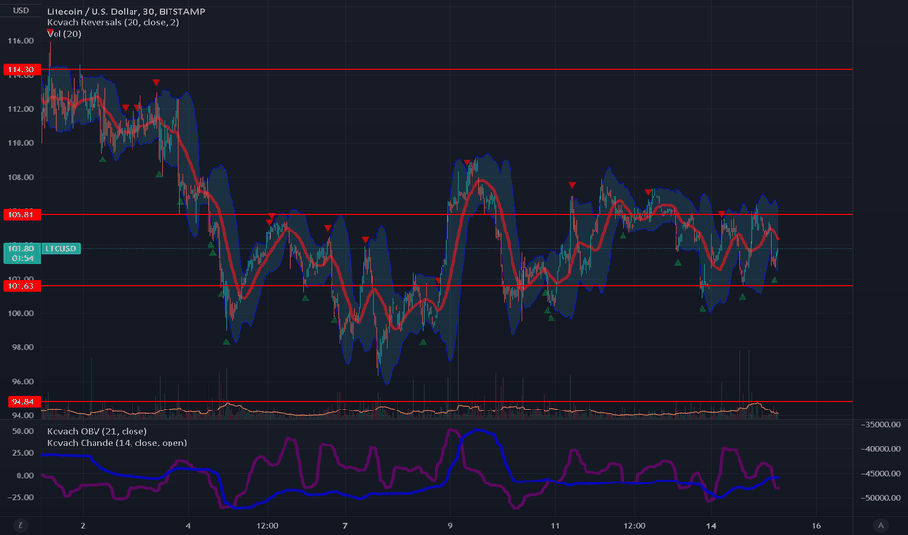Image resolution: width=908 pixels, height=535 pixels.
Task: Click the 108.00 price axis label
Action: click(x=20, y=178)
